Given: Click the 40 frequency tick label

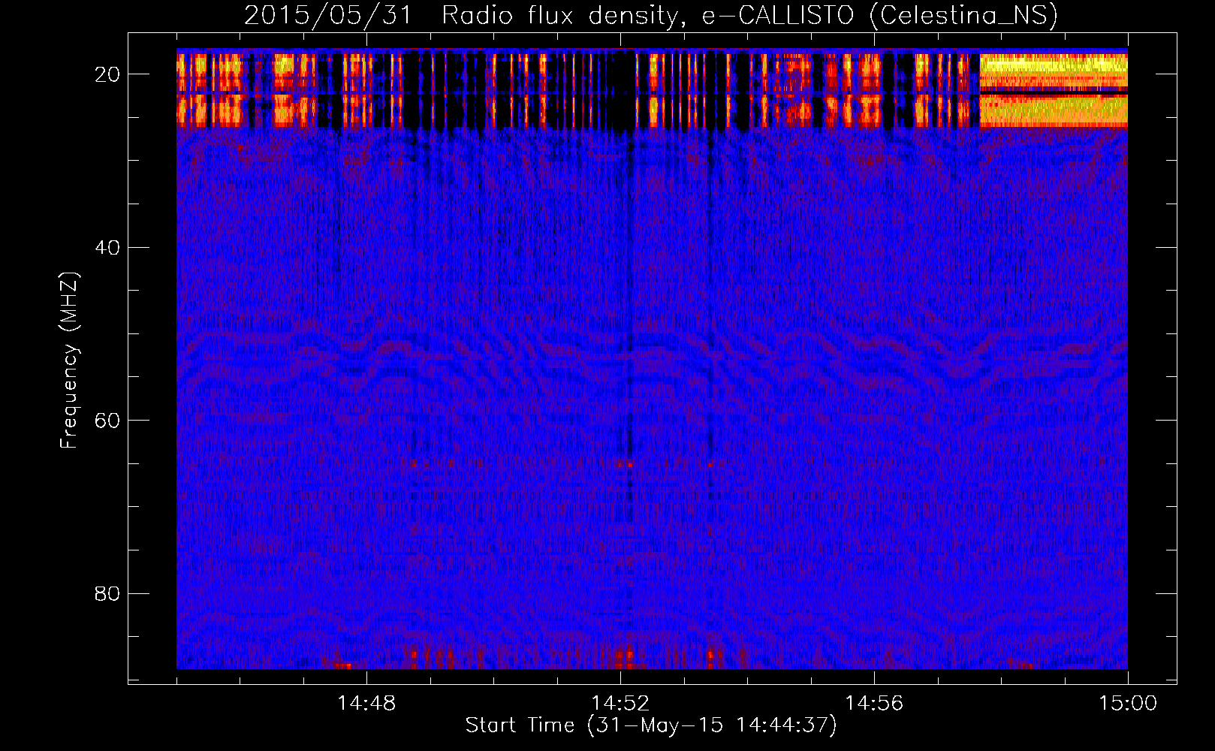Looking at the screenshot, I should (108, 247).
